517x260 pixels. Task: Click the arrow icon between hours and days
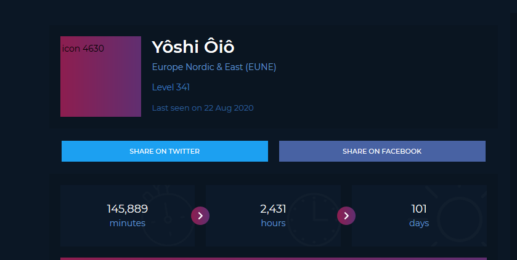click(346, 216)
